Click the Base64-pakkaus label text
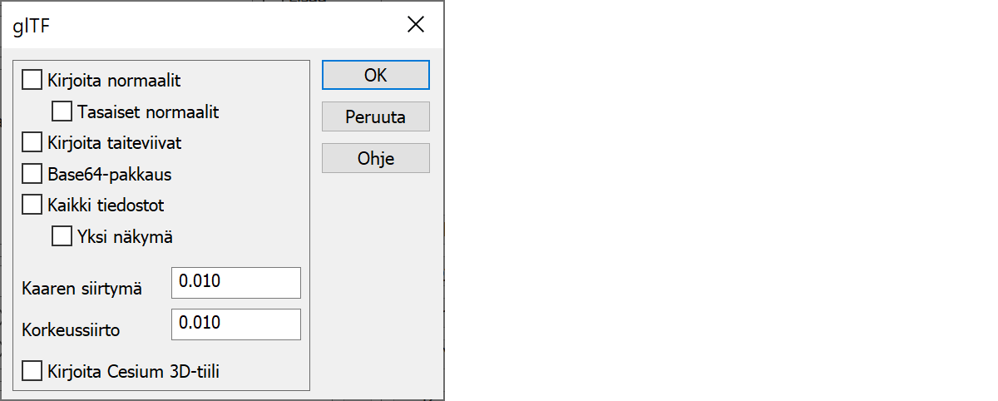This screenshot has height=401, width=998. pyautogui.click(x=109, y=175)
